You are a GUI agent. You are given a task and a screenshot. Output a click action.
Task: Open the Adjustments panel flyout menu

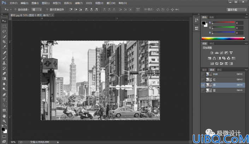(246, 44)
